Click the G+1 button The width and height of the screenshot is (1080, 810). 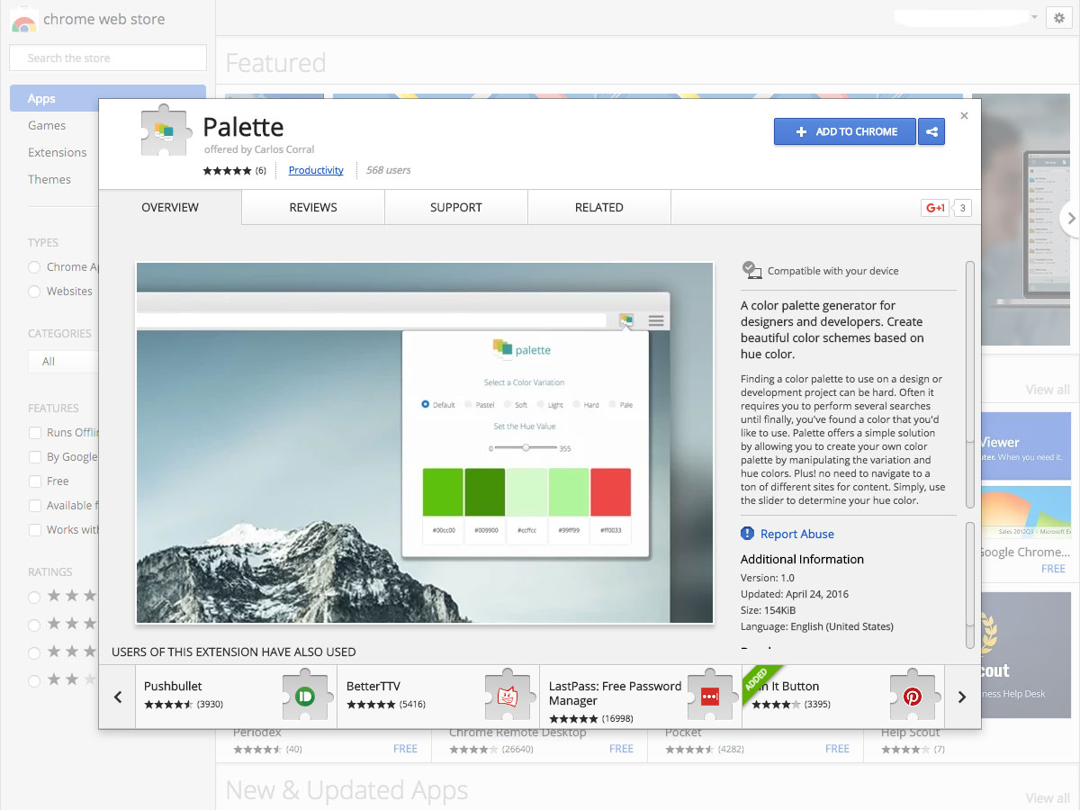click(x=935, y=208)
